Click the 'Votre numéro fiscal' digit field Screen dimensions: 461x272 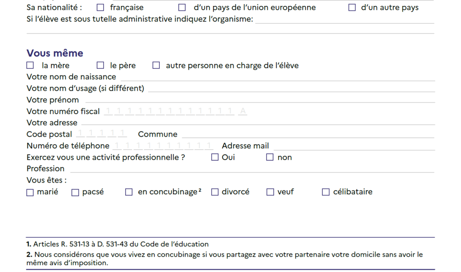(176, 111)
